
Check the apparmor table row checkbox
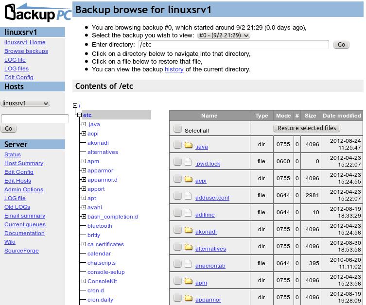(177, 298)
